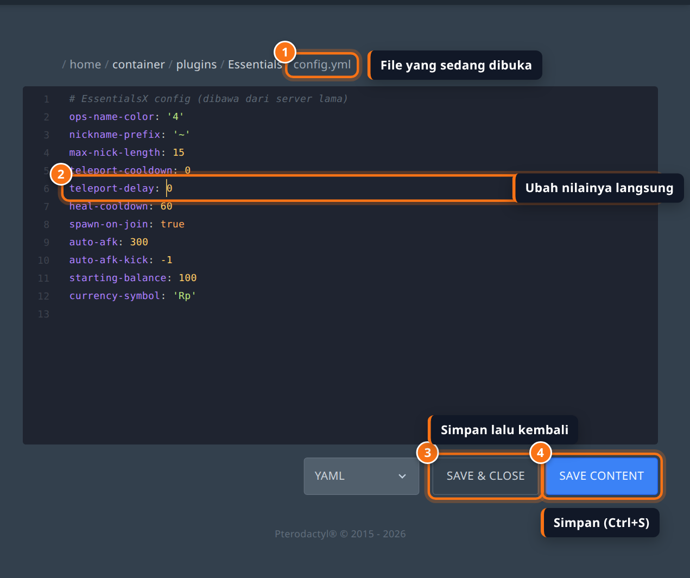The image size is (690, 578).
Task: Navigate to the plugins breadcrumb folder
Action: click(x=197, y=65)
